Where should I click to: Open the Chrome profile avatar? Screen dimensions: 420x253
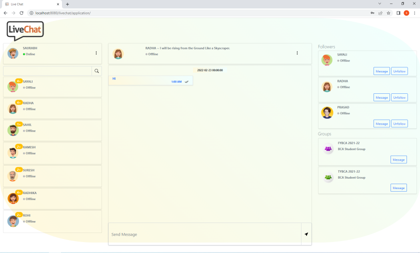[x=406, y=13]
